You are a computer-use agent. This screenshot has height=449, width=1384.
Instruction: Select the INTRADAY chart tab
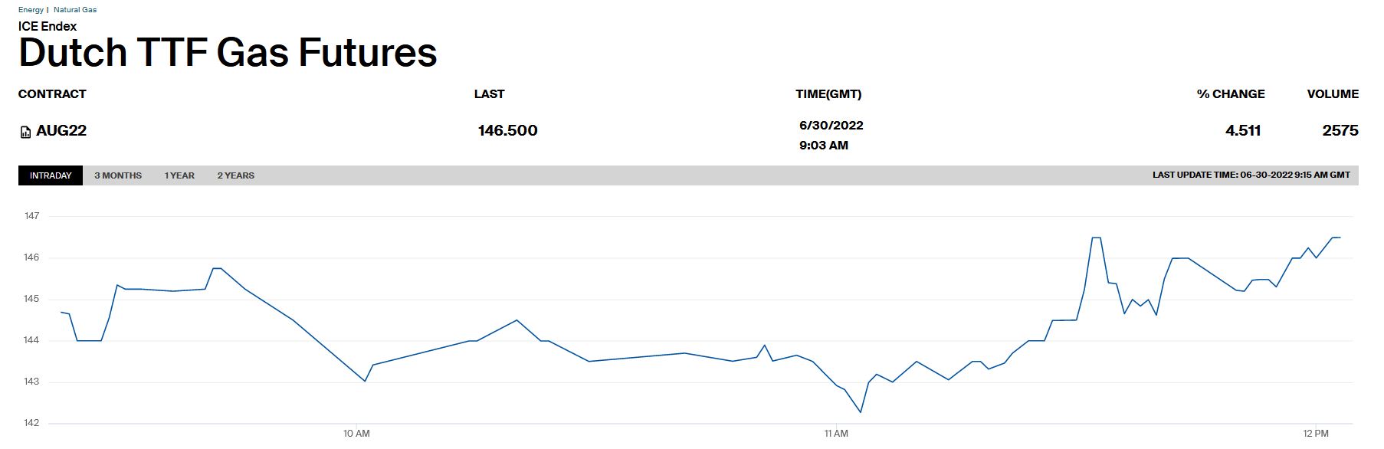(x=51, y=175)
